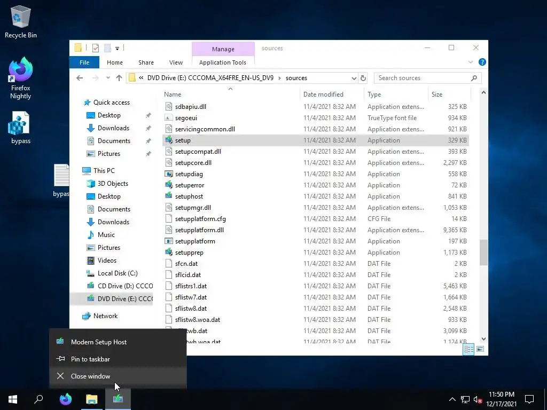Expand the breadcrumb chevron after DVD Drive

(279, 78)
